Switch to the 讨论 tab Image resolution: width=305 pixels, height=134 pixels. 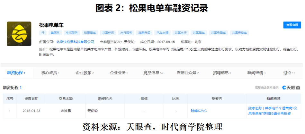click(x=289, y=73)
